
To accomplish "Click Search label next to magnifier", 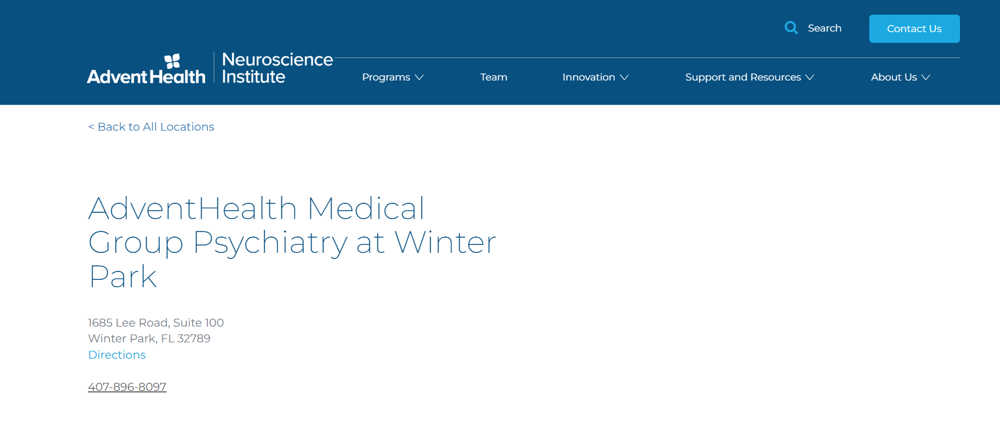I will (x=825, y=28).
